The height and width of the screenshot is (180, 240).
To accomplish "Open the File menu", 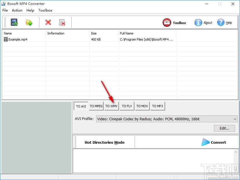I will click(5, 10).
